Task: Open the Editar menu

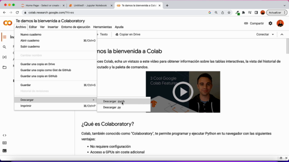Action: point(33,27)
